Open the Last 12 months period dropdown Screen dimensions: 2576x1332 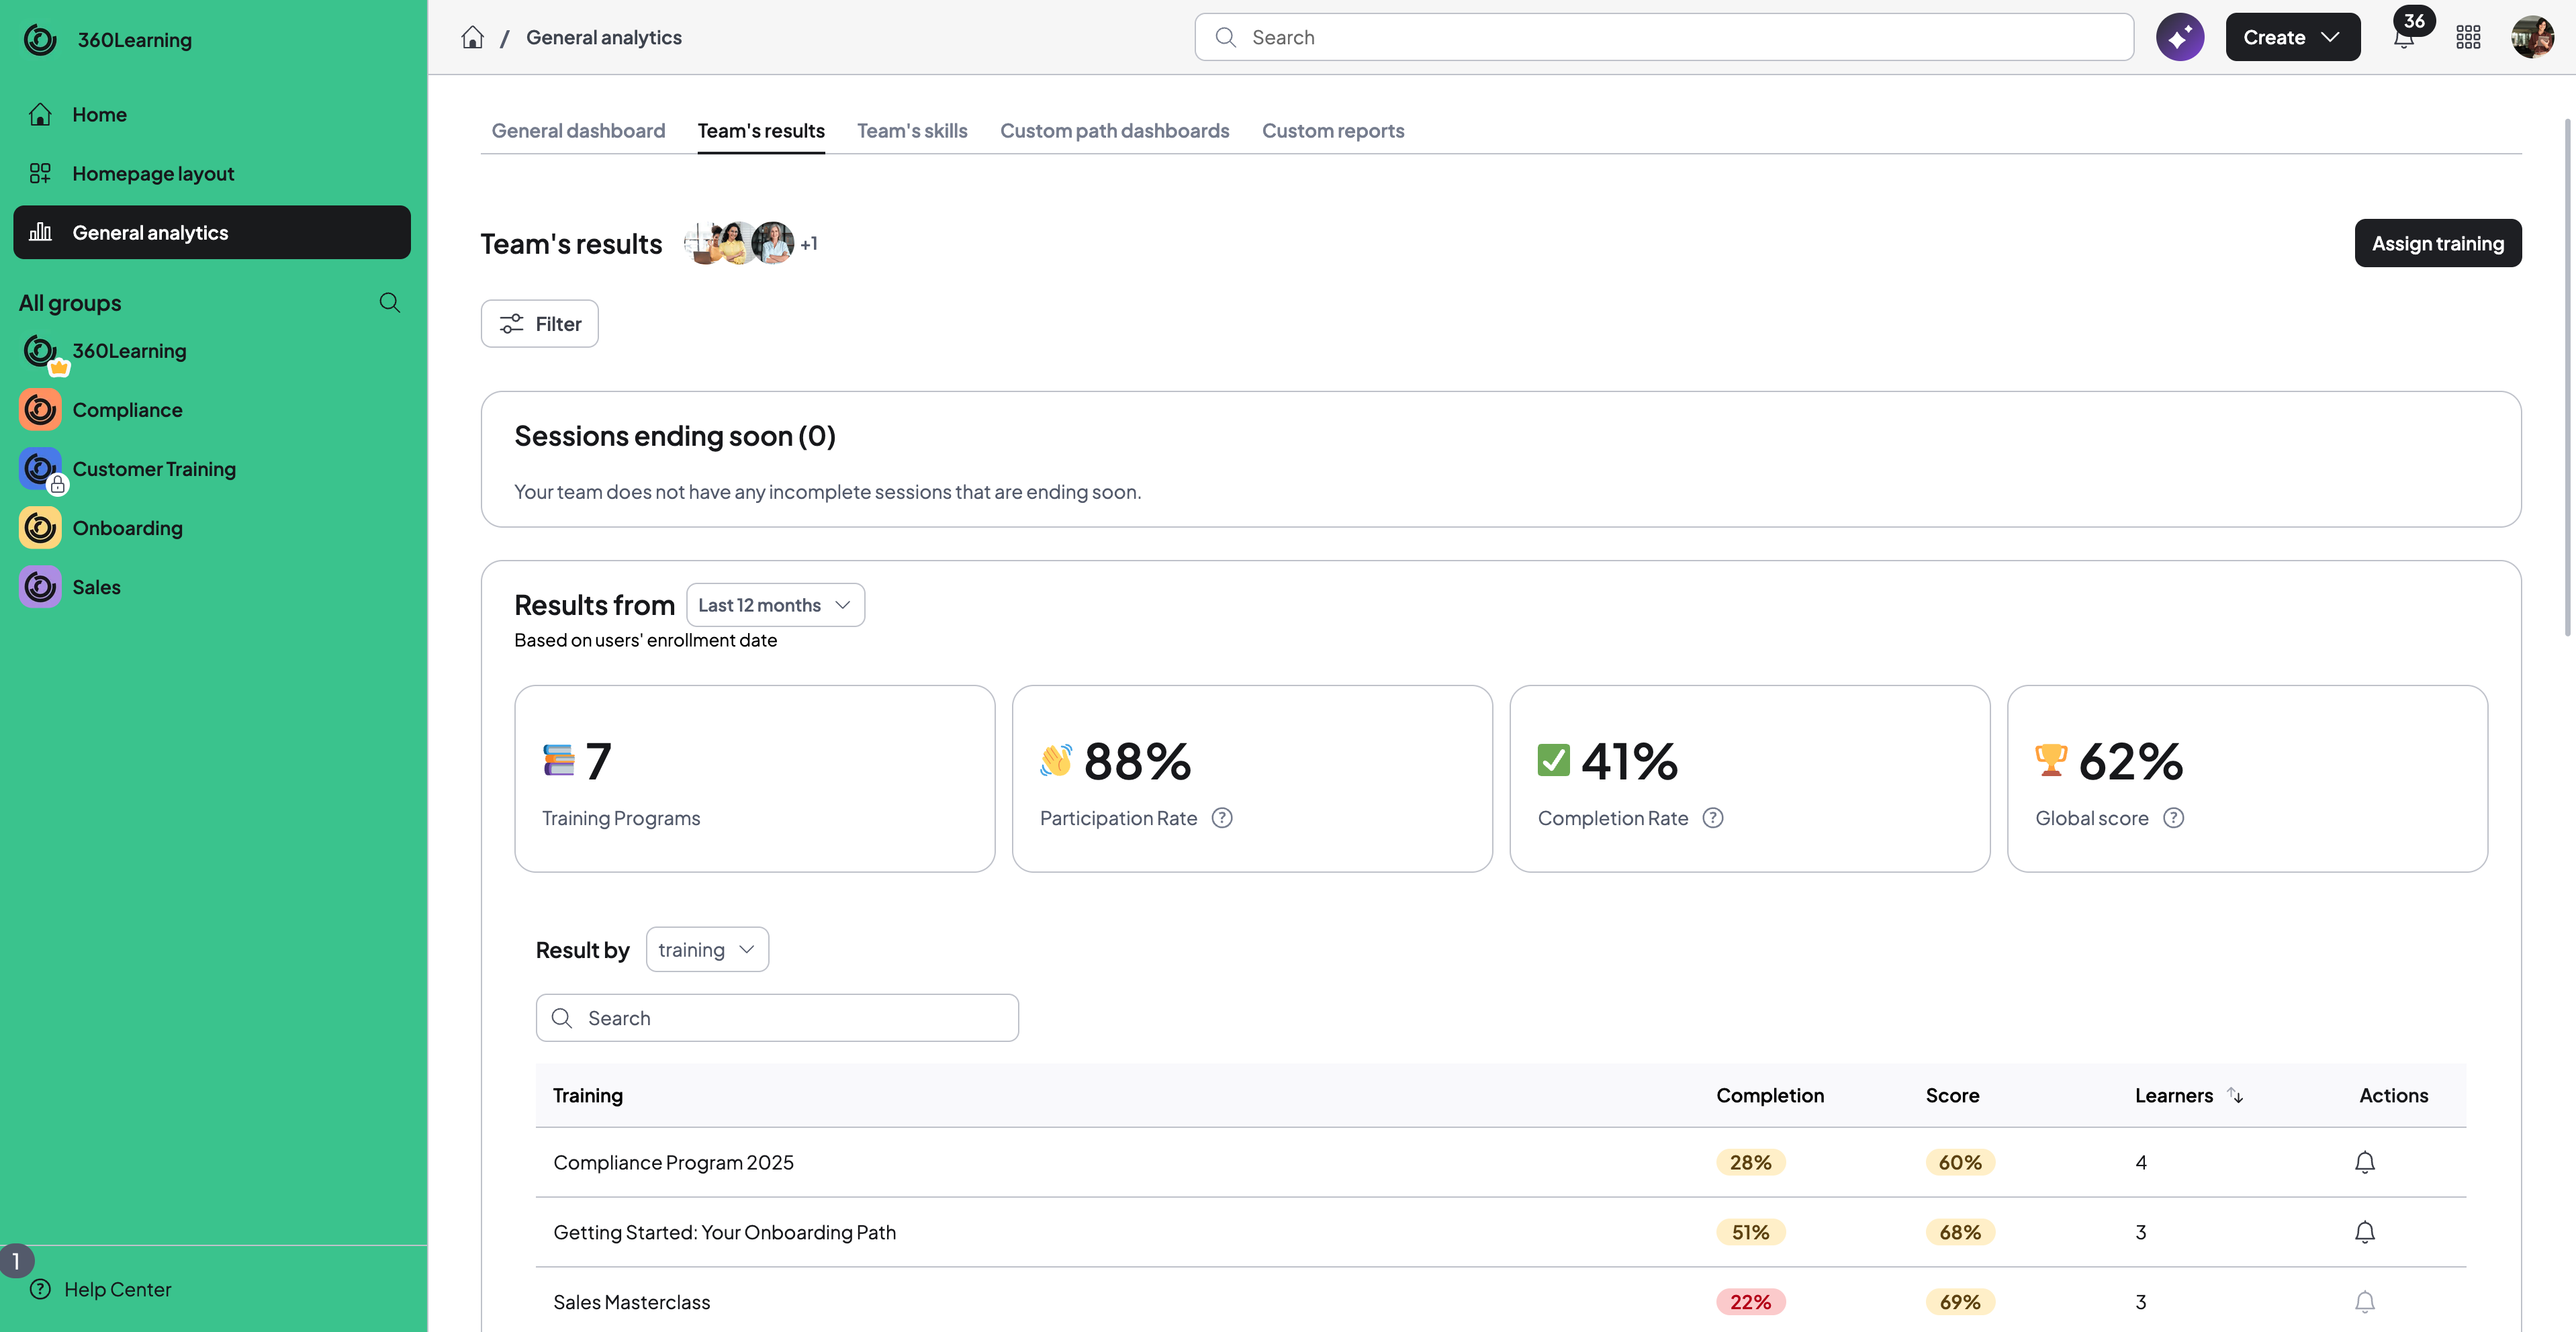(775, 604)
